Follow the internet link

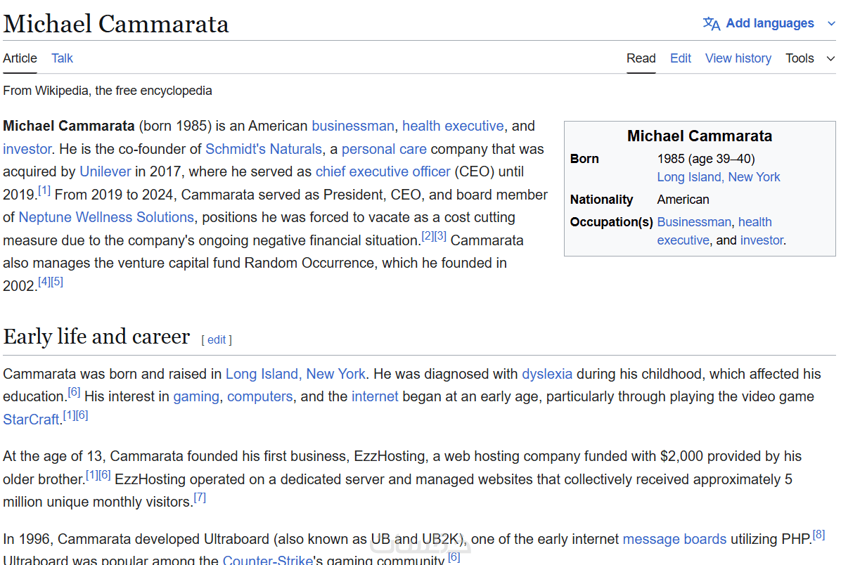click(x=375, y=396)
